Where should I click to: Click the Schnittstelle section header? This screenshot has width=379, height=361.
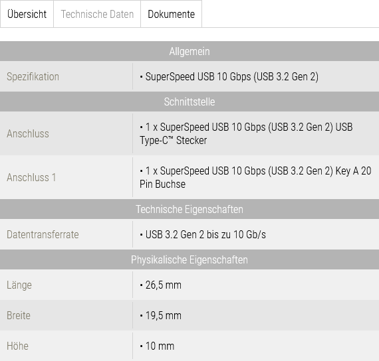coord(189,102)
